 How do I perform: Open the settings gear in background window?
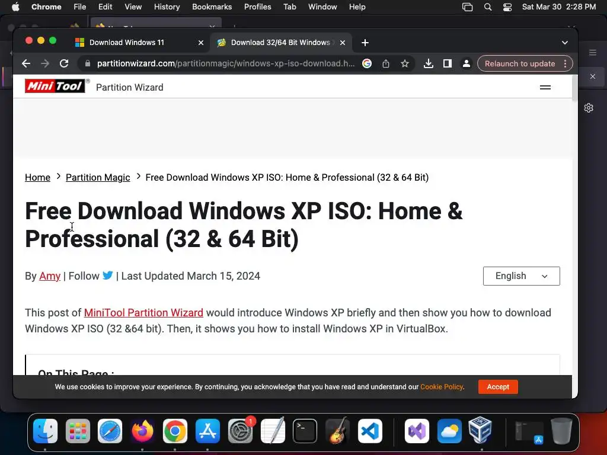click(x=589, y=108)
